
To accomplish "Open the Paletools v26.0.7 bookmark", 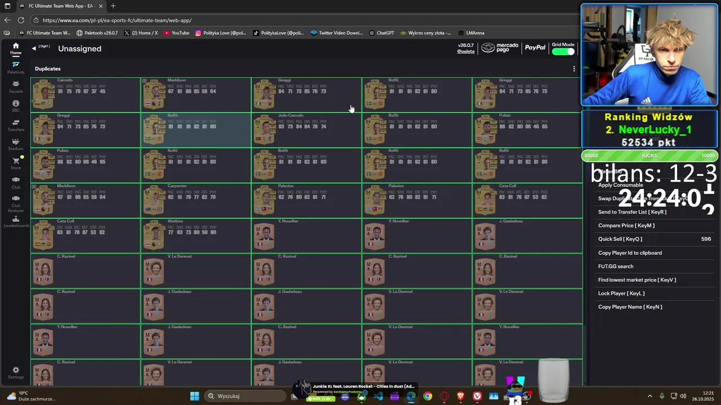I will coord(97,33).
